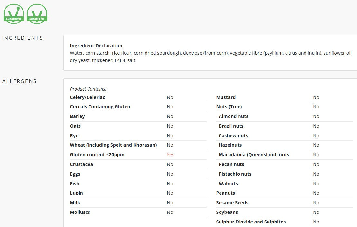Click the plain V vegetarian badge

pos(37,14)
